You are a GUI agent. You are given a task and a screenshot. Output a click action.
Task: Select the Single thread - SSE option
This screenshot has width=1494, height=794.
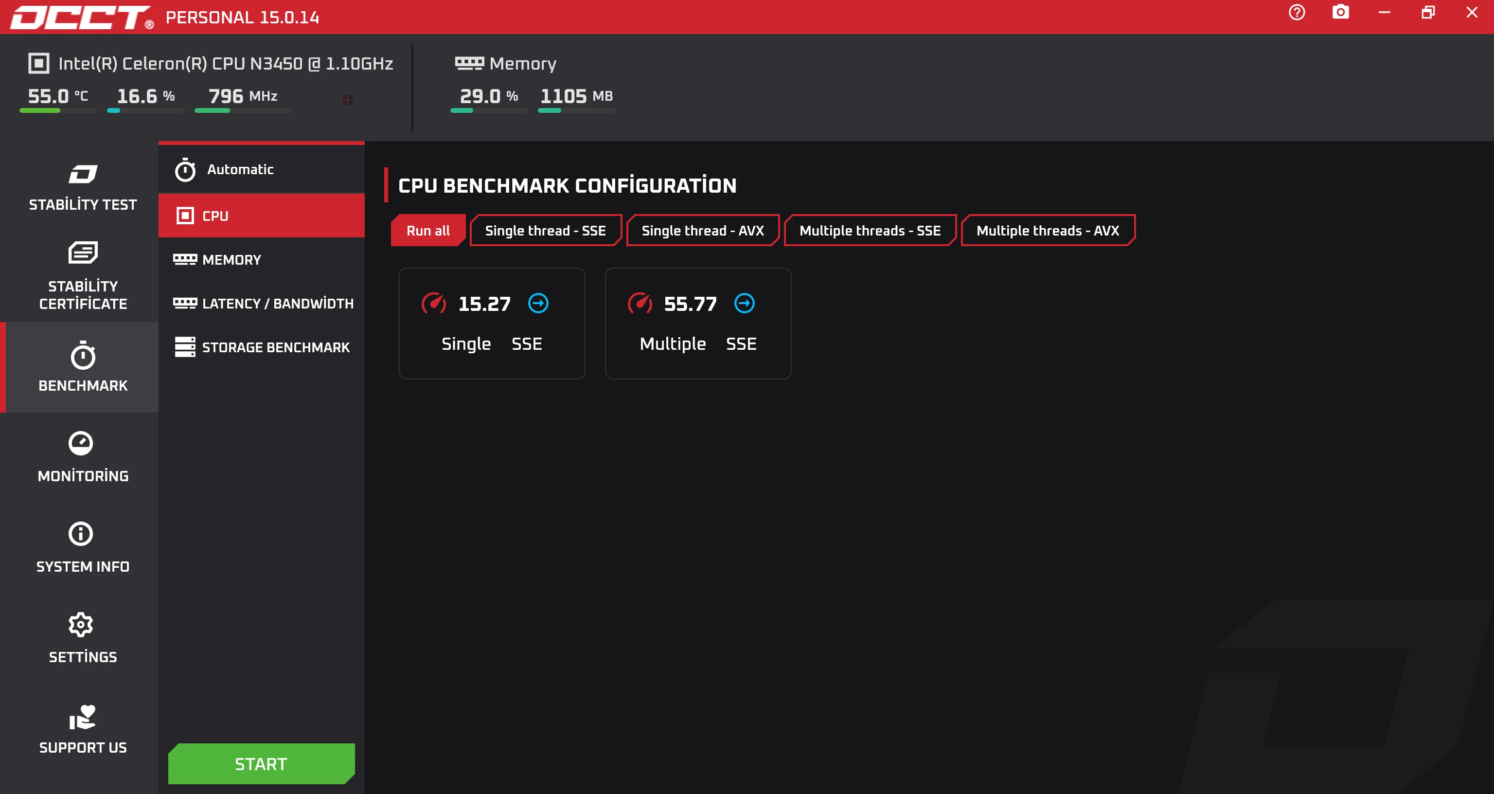click(x=545, y=231)
